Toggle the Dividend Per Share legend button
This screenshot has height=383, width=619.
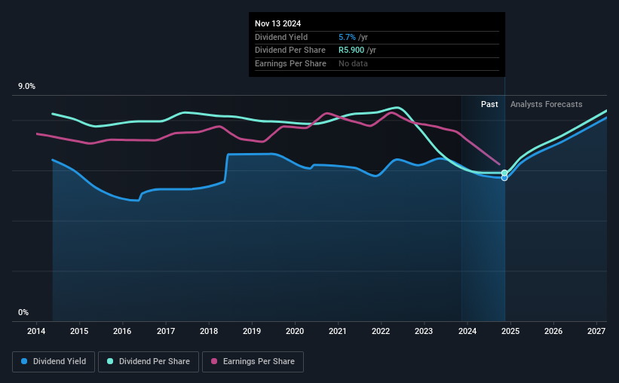coord(149,362)
